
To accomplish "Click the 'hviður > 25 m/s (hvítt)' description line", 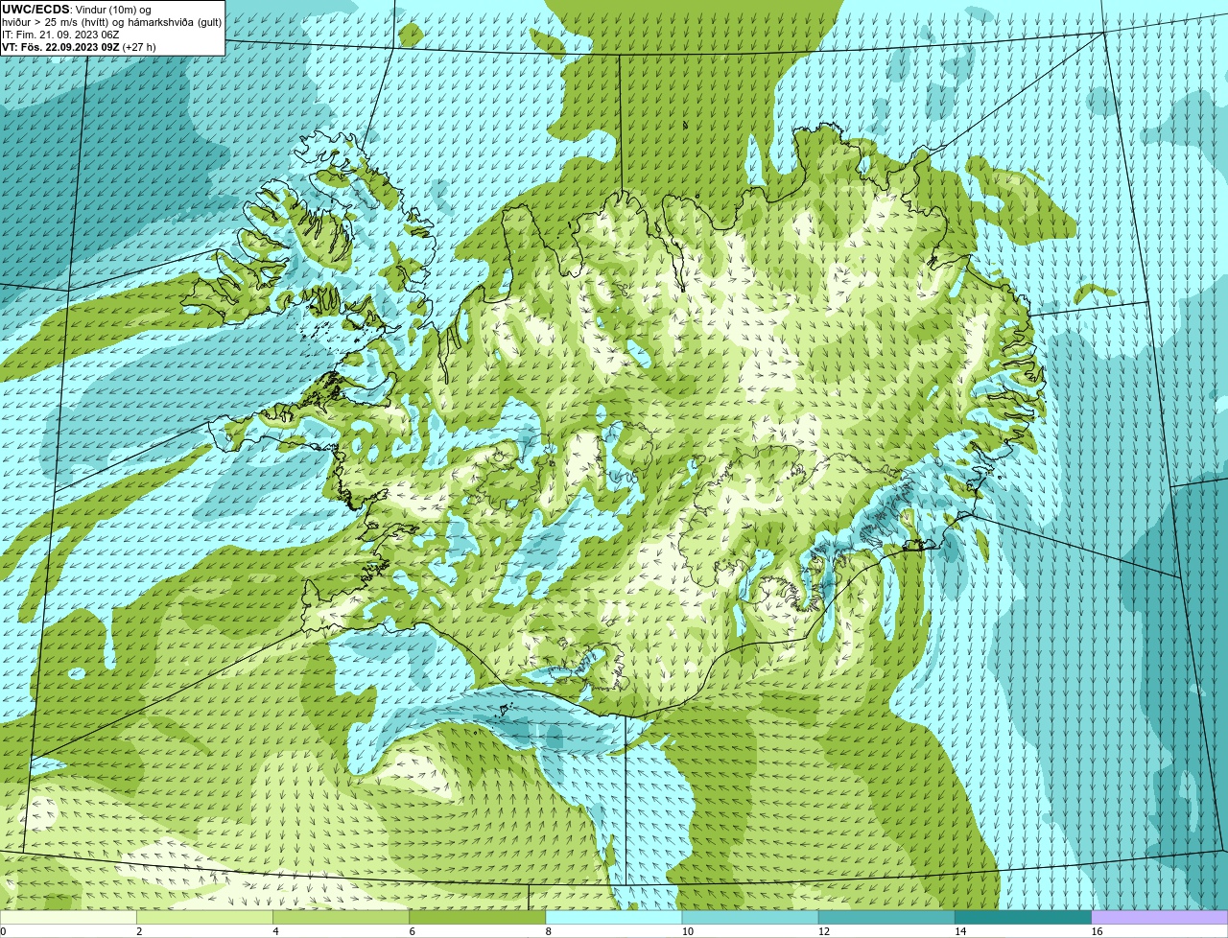I will click(x=111, y=22).
